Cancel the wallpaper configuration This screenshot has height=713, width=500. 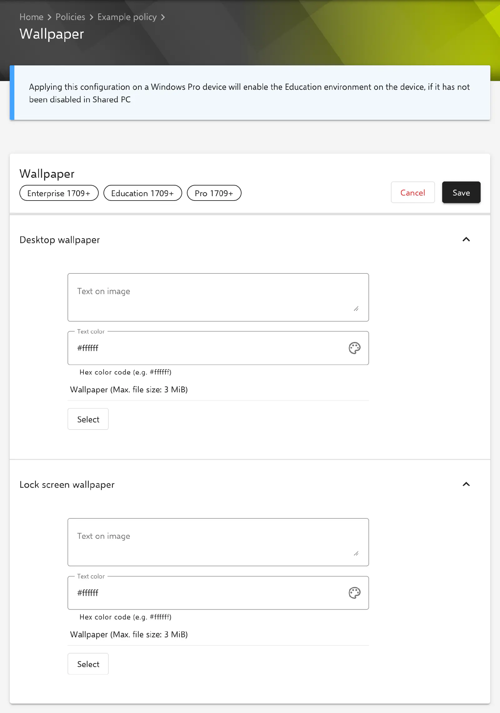point(413,192)
